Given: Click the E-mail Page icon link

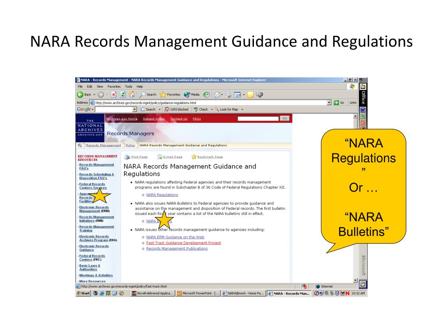Looking at the screenshot, I should point(170,156).
